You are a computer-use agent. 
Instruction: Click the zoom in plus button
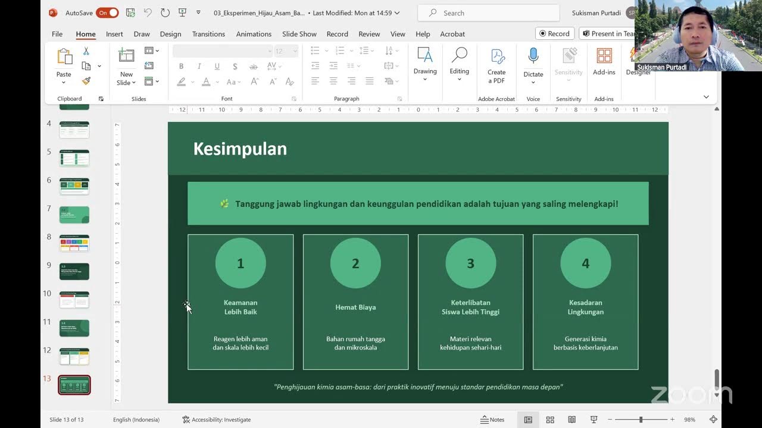[x=672, y=420]
